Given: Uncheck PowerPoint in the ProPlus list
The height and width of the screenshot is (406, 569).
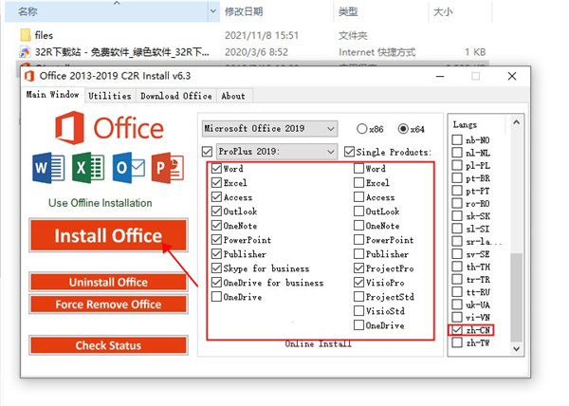Looking at the screenshot, I should (216, 240).
